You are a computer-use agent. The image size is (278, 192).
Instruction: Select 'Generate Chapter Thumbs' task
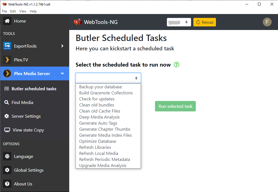tap(108, 129)
